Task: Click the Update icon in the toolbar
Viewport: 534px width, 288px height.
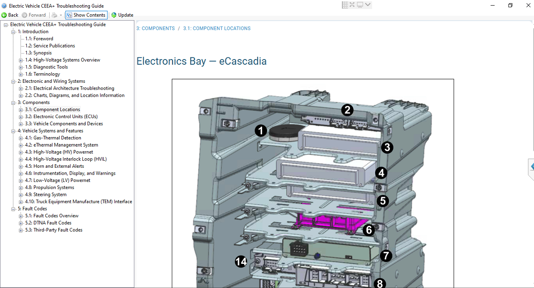Action: 113,15
